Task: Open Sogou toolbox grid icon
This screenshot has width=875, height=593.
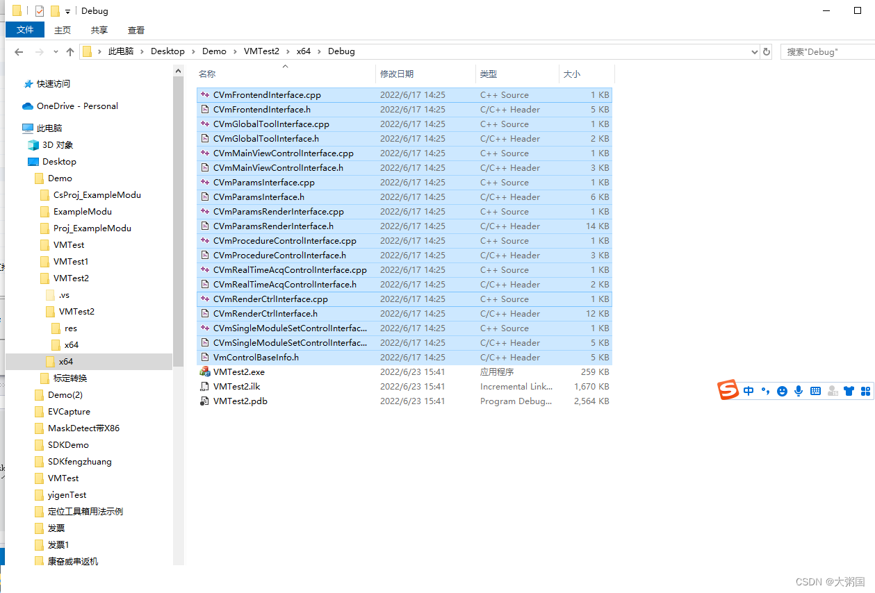Action: 865,391
